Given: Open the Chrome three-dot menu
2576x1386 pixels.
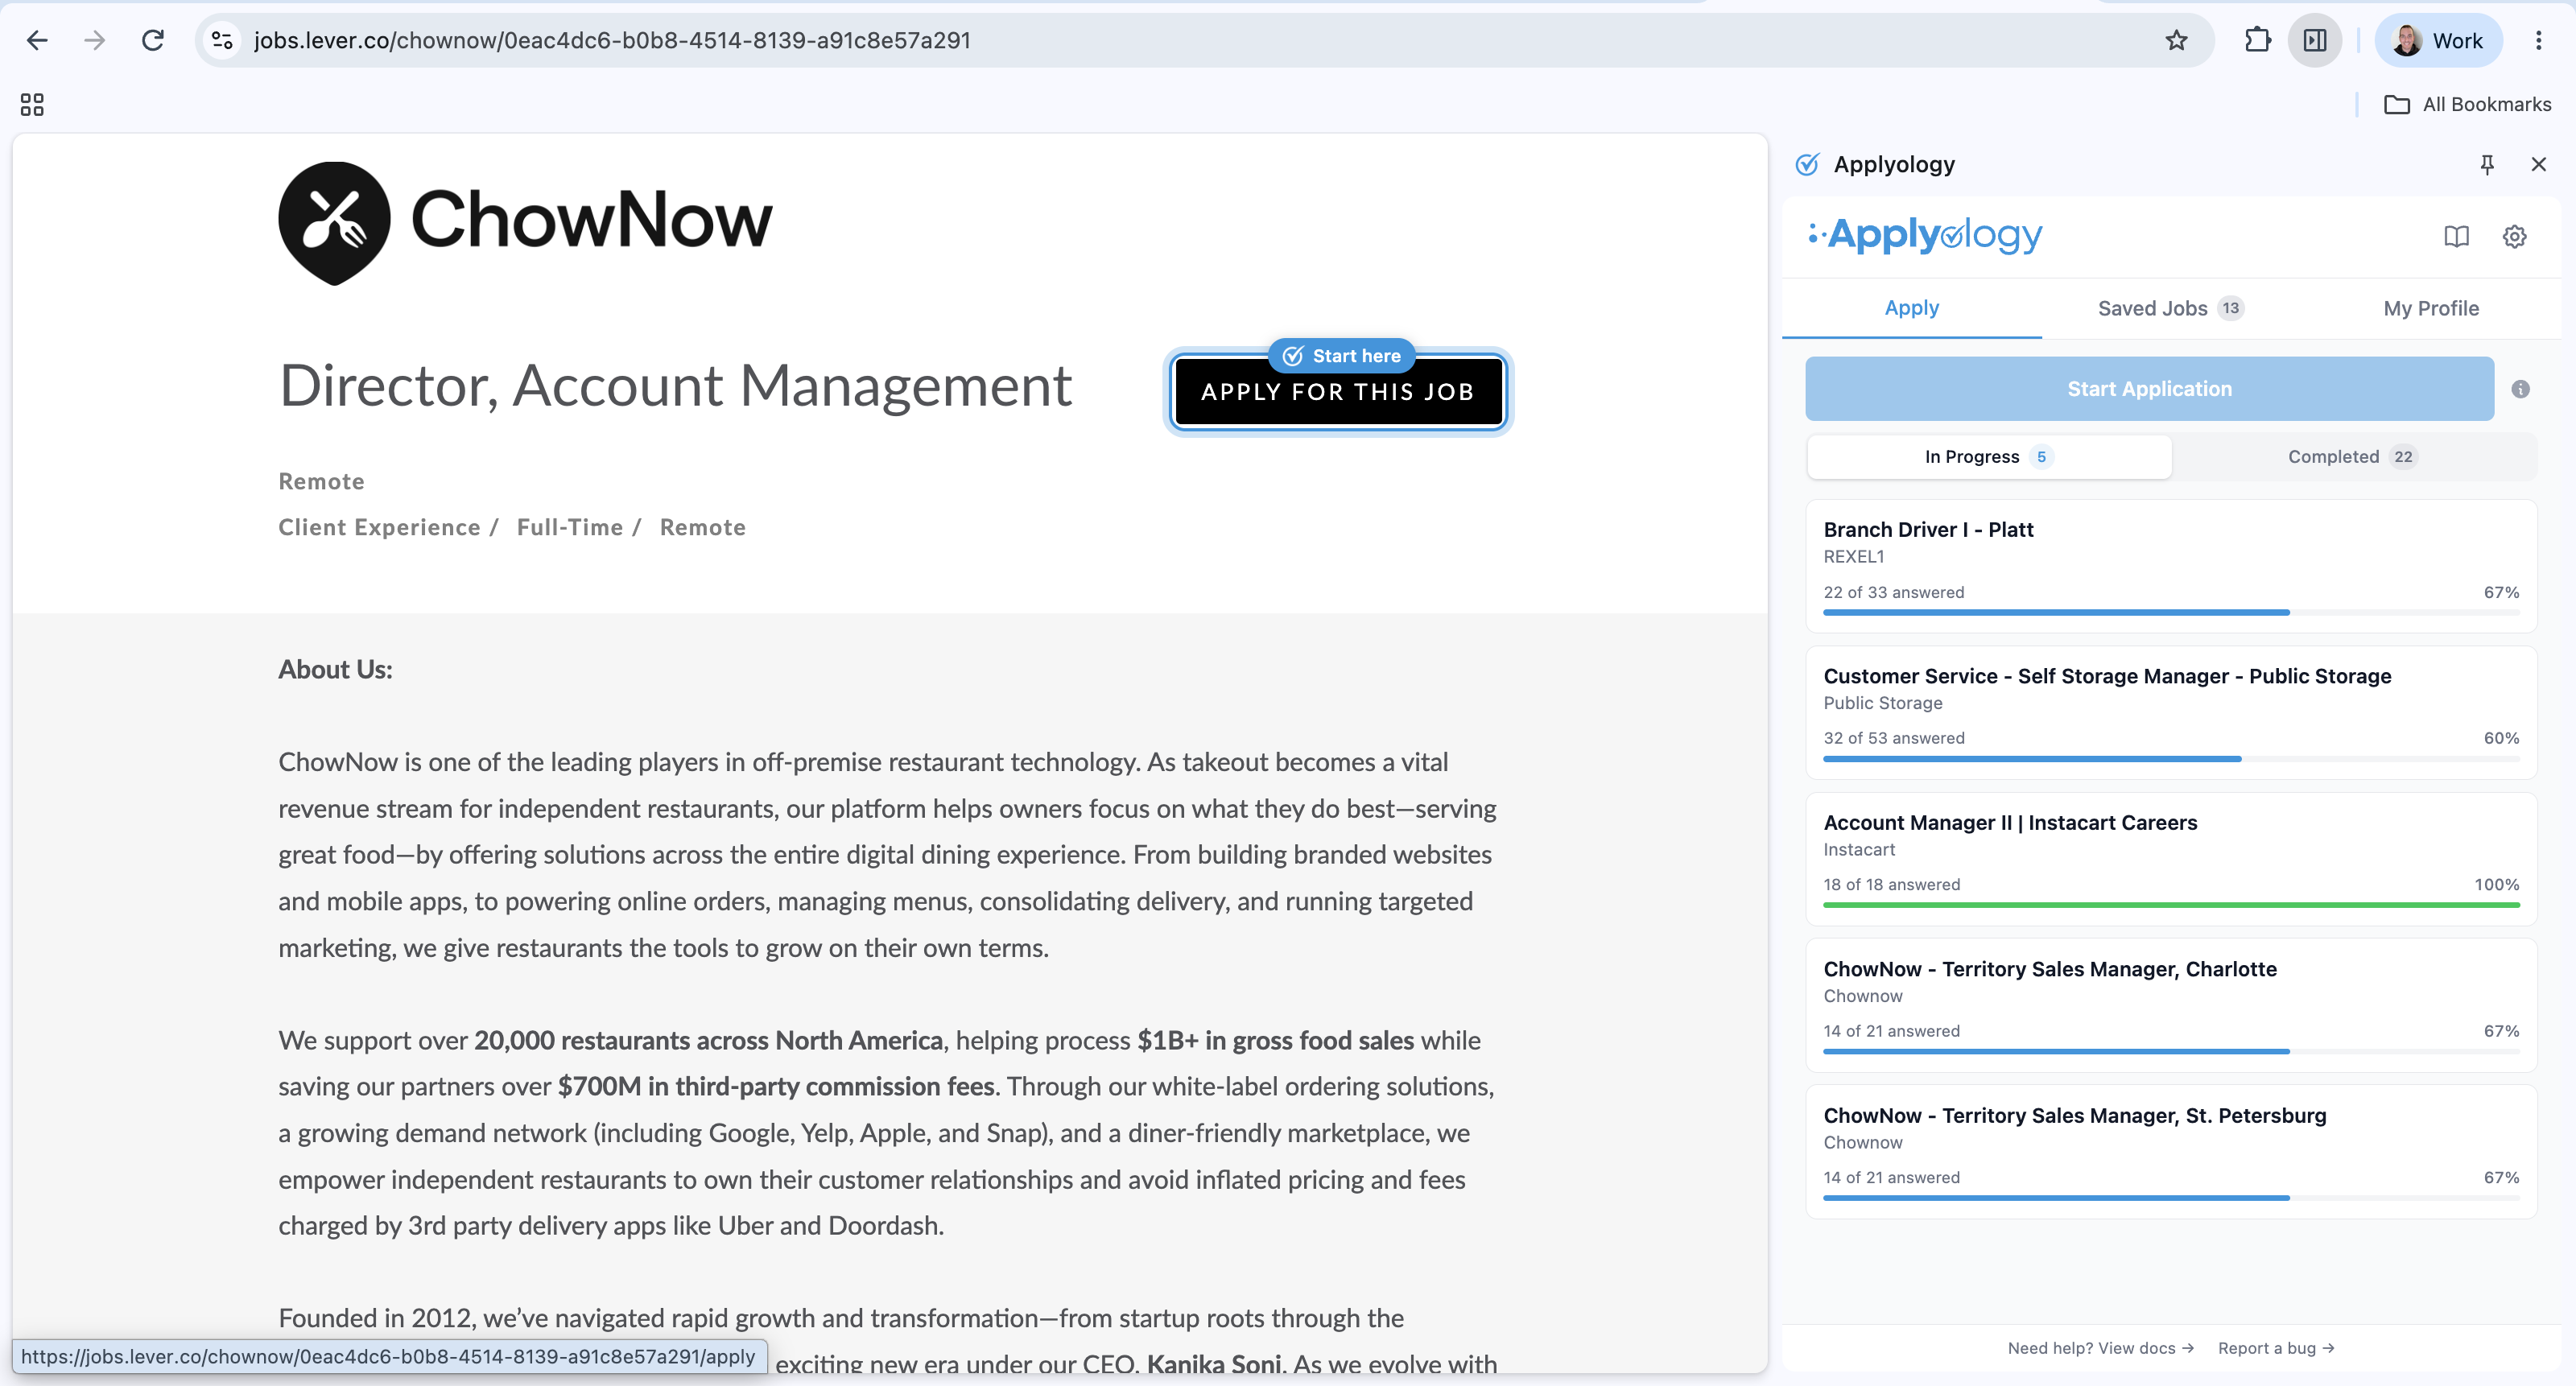Looking at the screenshot, I should click(2538, 40).
